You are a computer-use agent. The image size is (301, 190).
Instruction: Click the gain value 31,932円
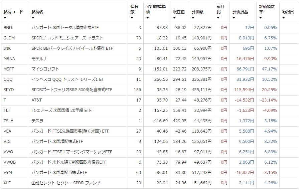pyautogui.click(x=245, y=80)
